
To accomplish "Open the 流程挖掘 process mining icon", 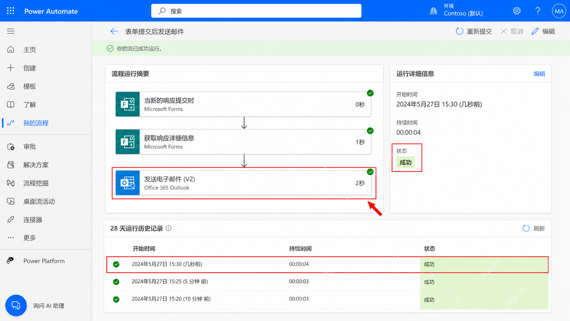I will coord(11,183).
